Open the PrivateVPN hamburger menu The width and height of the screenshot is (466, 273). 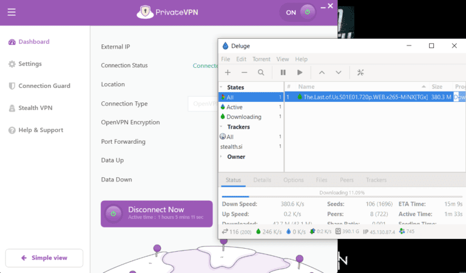(x=12, y=12)
